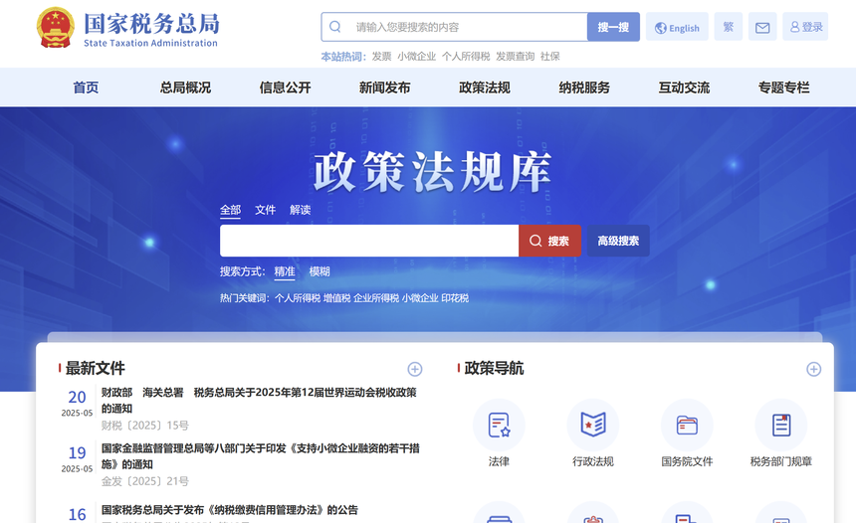Open the 纳税缴费信用管理办法 announcement
Image resolution: width=856 pixels, height=523 pixels.
click(230, 510)
